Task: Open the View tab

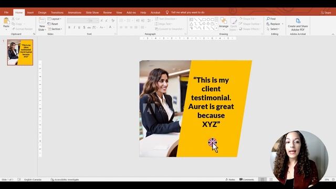Action: coord(119,13)
